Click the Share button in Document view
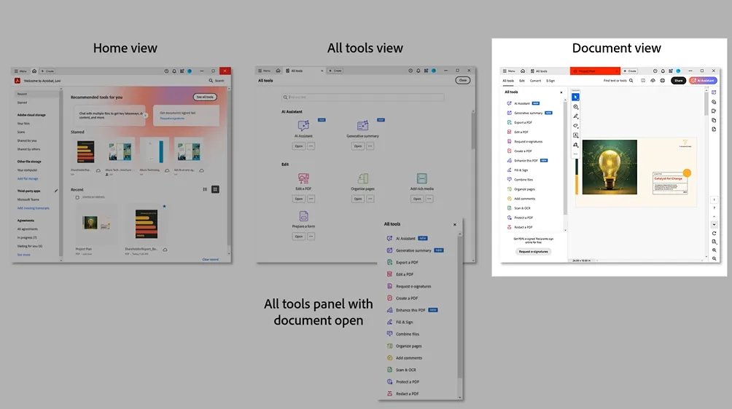 coord(678,81)
